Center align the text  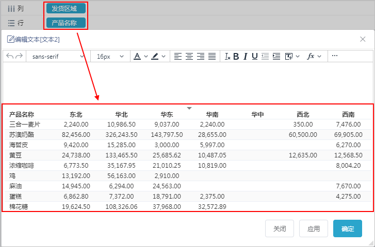tap(189, 56)
